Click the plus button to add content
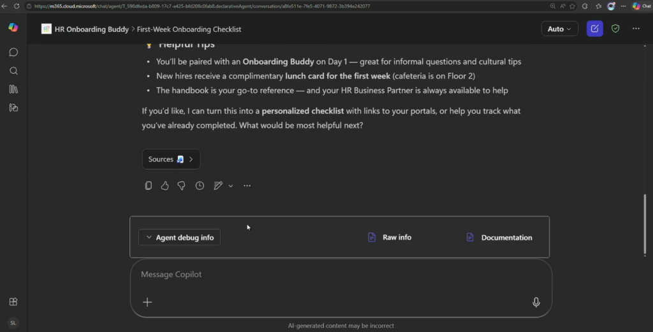The height and width of the screenshot is (332, 653). 147,302
